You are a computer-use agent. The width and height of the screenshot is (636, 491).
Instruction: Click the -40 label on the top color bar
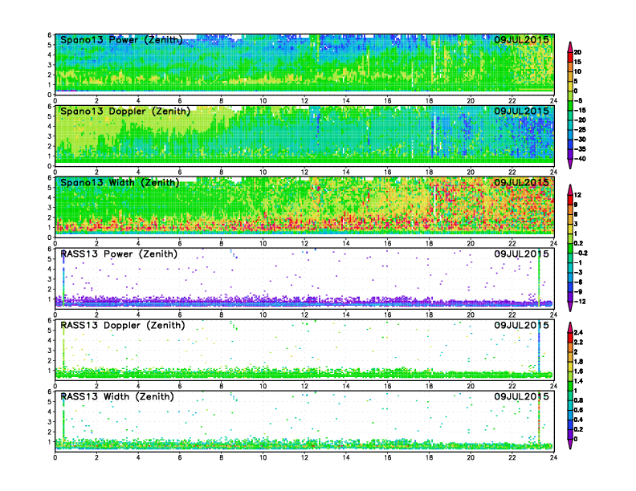(x=580, y=159)
